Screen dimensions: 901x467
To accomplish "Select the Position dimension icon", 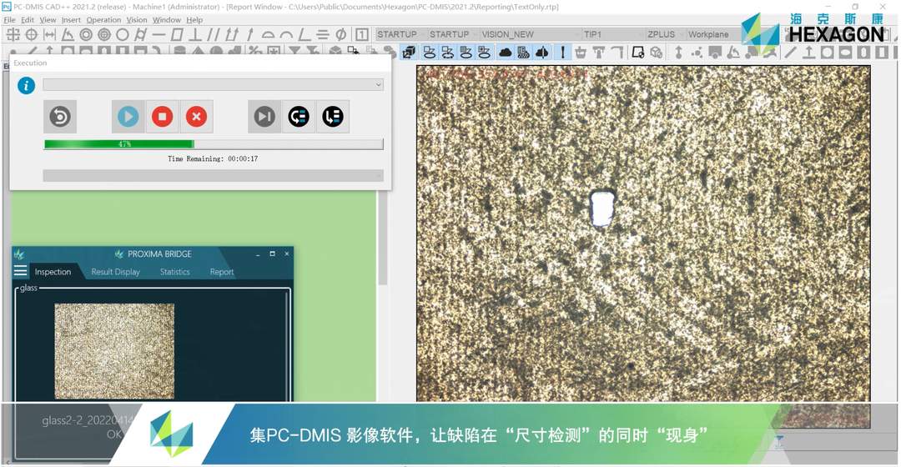I will point(31,34).
